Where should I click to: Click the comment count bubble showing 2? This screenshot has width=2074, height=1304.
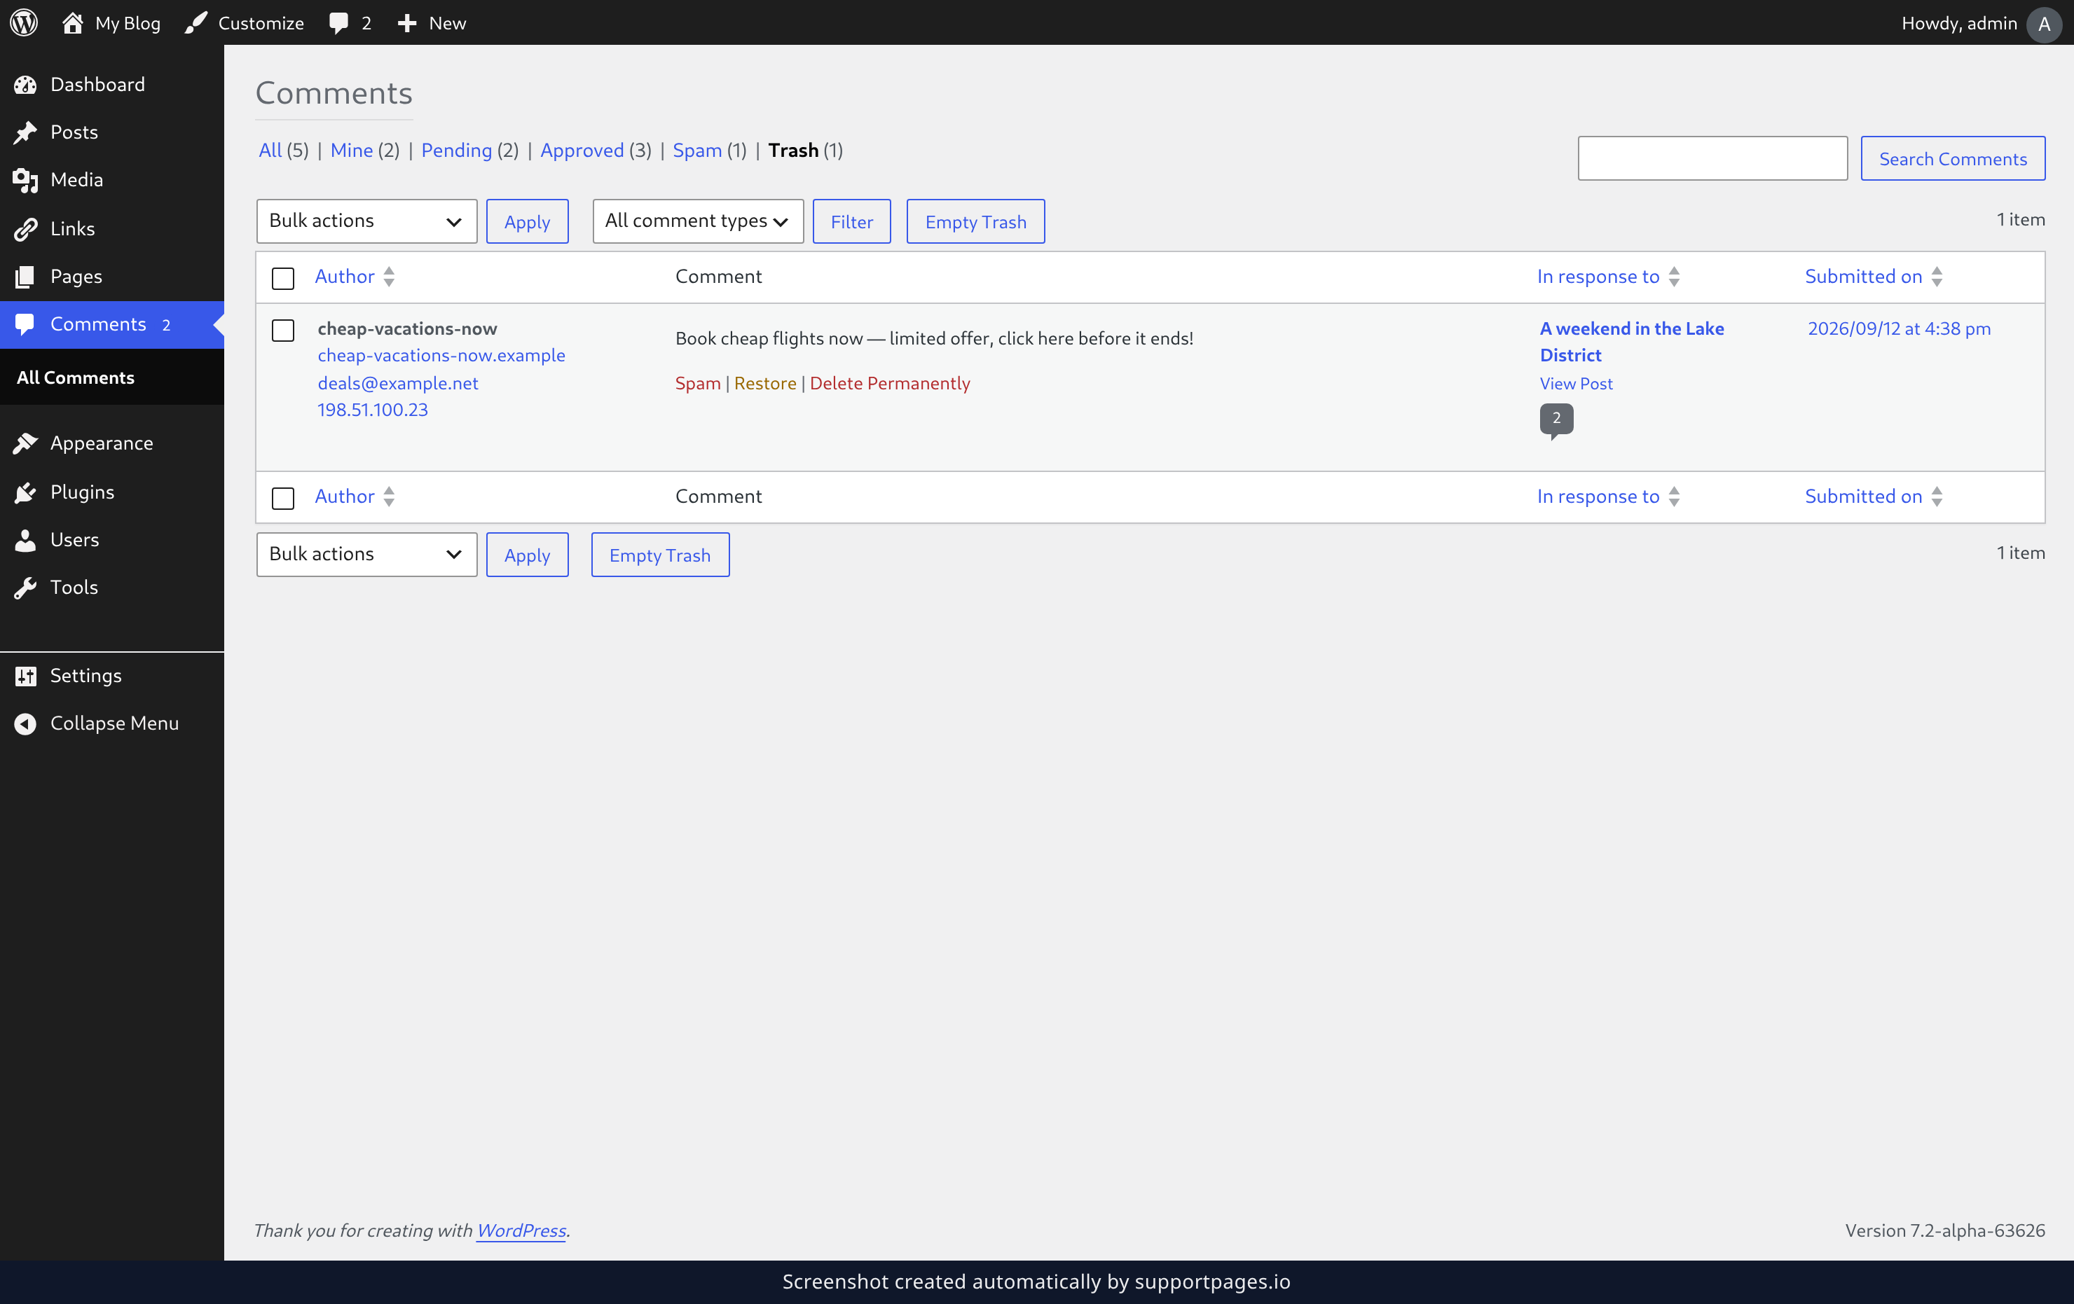click(1555, 419)
